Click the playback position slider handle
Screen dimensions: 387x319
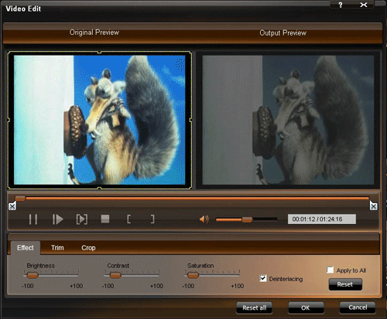pos(20,198)
